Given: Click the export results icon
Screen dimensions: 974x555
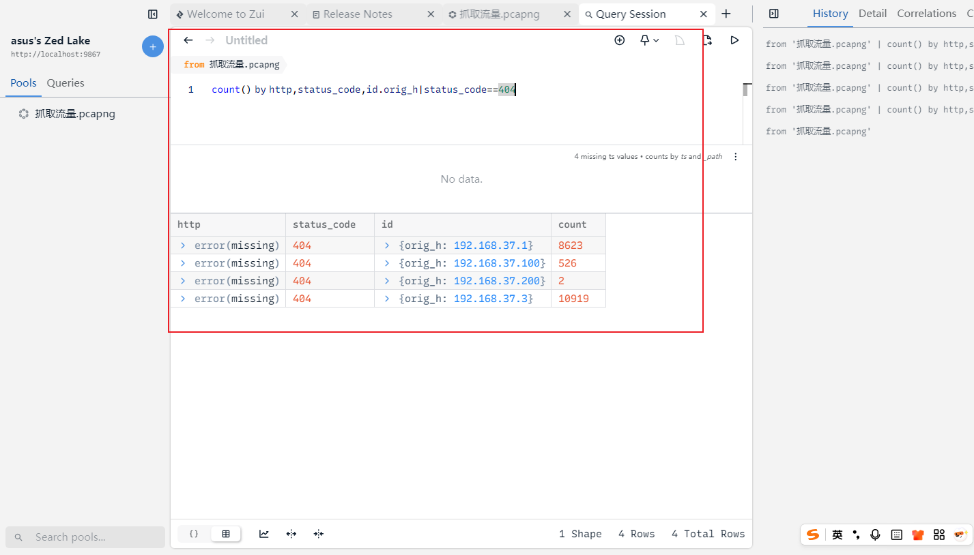Looking at the screenshot, I should tap(708, 40).
